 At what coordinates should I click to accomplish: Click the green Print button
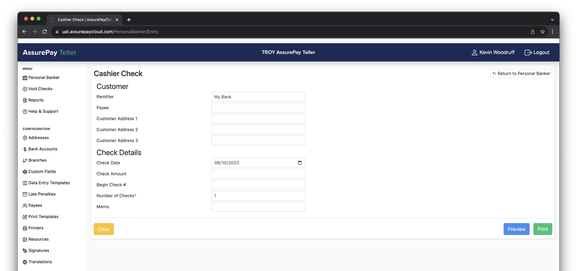tap(543, 229)
